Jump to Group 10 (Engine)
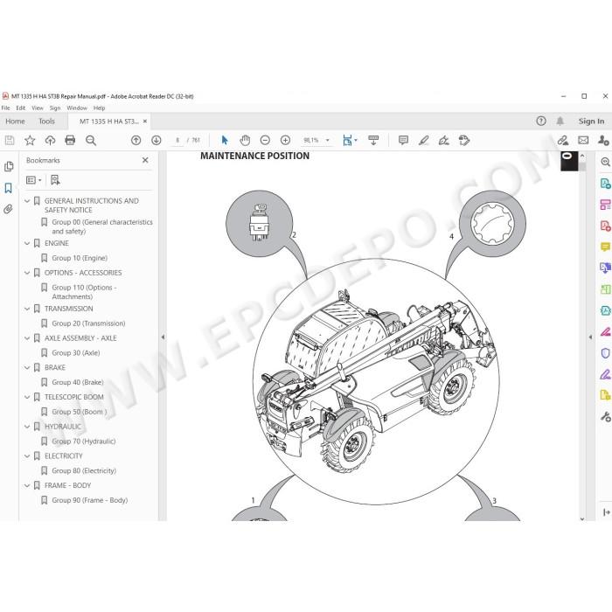Image resolution: width=612 pixels, height=612 pixels. 80,258
